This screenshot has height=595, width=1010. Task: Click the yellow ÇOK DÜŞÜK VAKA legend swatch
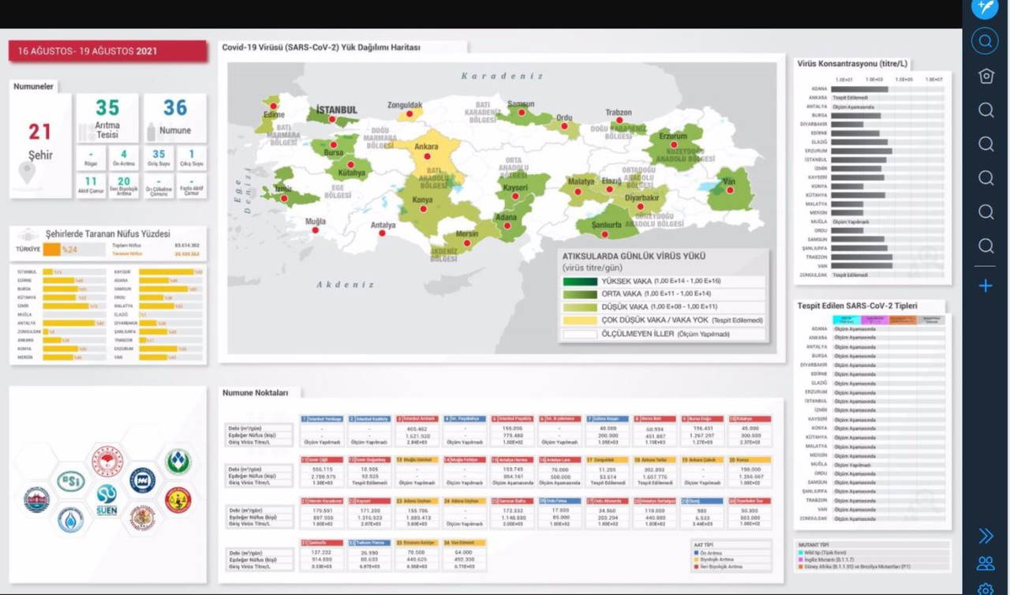coord(580,320)
